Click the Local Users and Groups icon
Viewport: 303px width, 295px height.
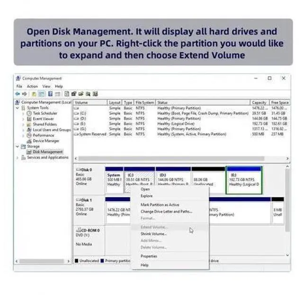click(x=29, y=130)
